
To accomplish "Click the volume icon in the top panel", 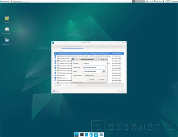I will click(152, 1).
